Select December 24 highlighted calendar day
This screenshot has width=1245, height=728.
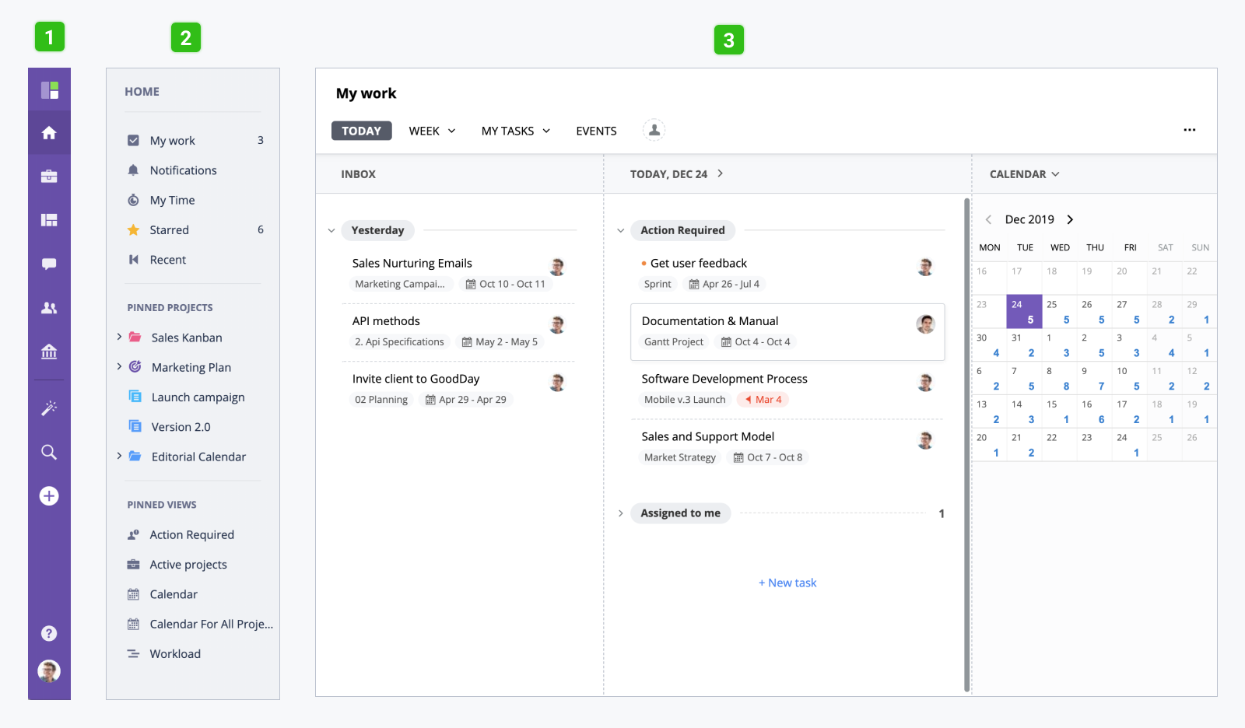coord(1023,311)
